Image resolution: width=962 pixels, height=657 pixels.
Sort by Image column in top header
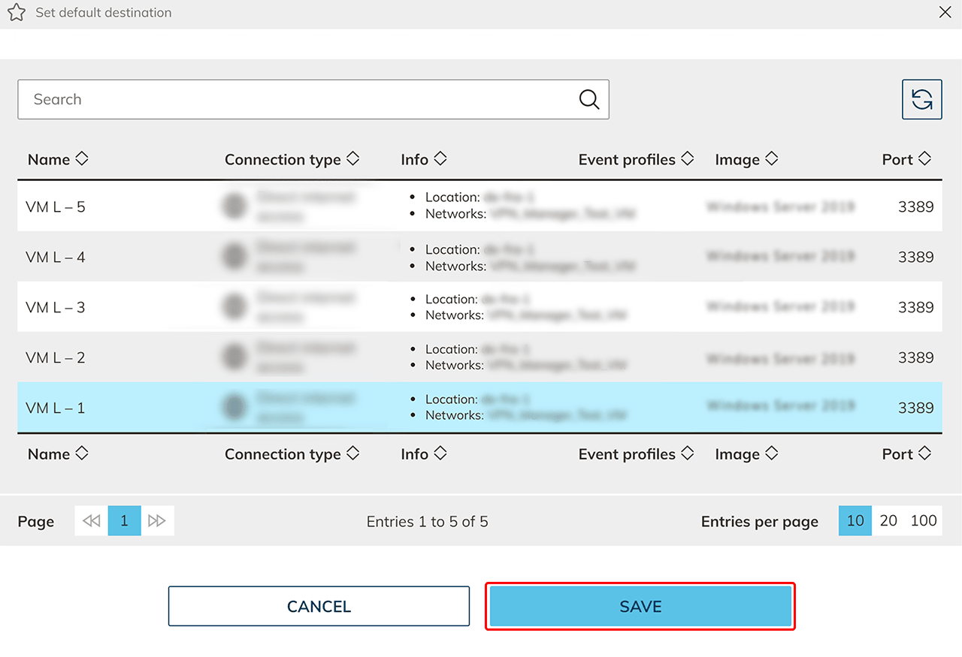click(x=771, y=159)
